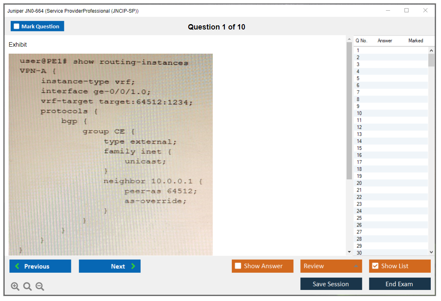Click the green right arrow on Next
This screenshot has width=441, height=301.
(133, 266)
